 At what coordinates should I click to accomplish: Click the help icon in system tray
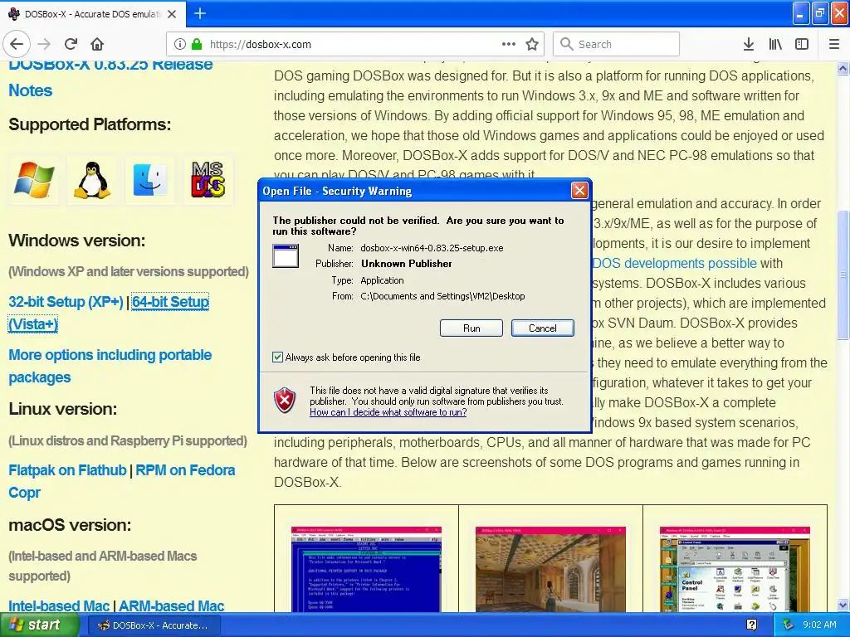(751, 625)
